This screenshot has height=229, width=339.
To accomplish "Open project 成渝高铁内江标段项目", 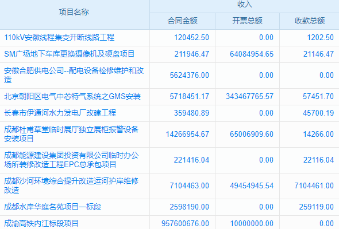I will pyautogui.click(x=41, y=223).
